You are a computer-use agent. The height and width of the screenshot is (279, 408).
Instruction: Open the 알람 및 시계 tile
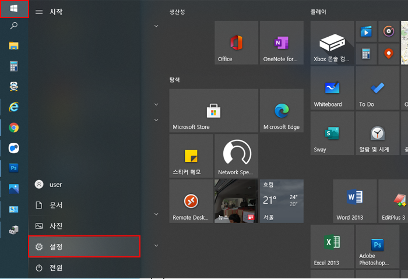tap(378, 133)
